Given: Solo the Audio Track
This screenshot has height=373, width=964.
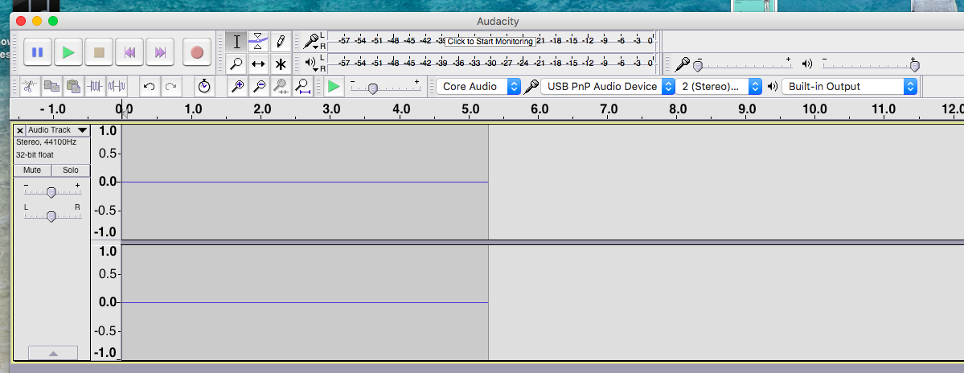Looking at the screenshot, I should (71, 170).
